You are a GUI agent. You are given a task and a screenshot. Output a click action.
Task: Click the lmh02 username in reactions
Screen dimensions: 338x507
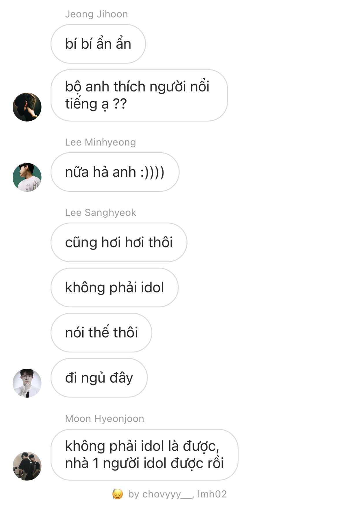coord(212,494)
